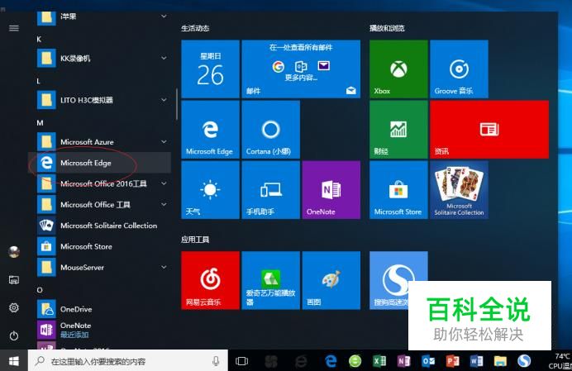Click the app list scrollbar
This screenshot has width=572, height=371.
coord(177,104)
